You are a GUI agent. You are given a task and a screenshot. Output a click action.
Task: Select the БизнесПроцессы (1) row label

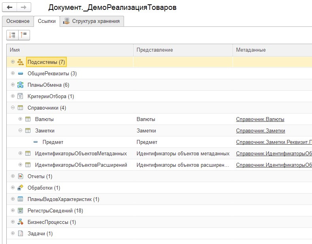[x=52, y=222]
